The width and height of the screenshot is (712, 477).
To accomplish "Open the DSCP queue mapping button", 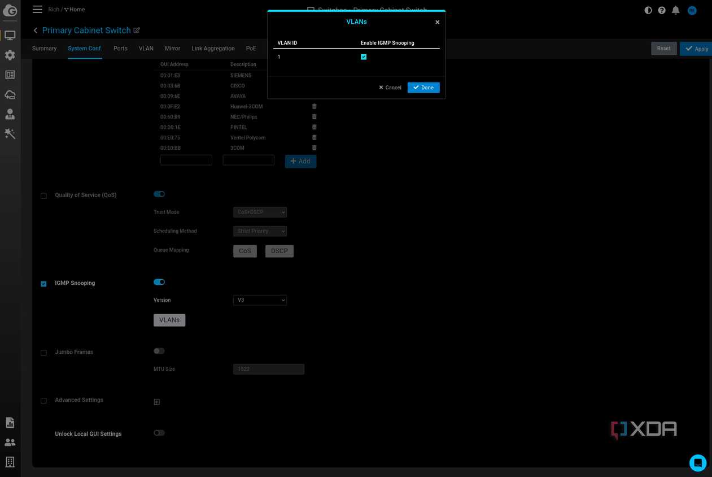I will point(279,251).
